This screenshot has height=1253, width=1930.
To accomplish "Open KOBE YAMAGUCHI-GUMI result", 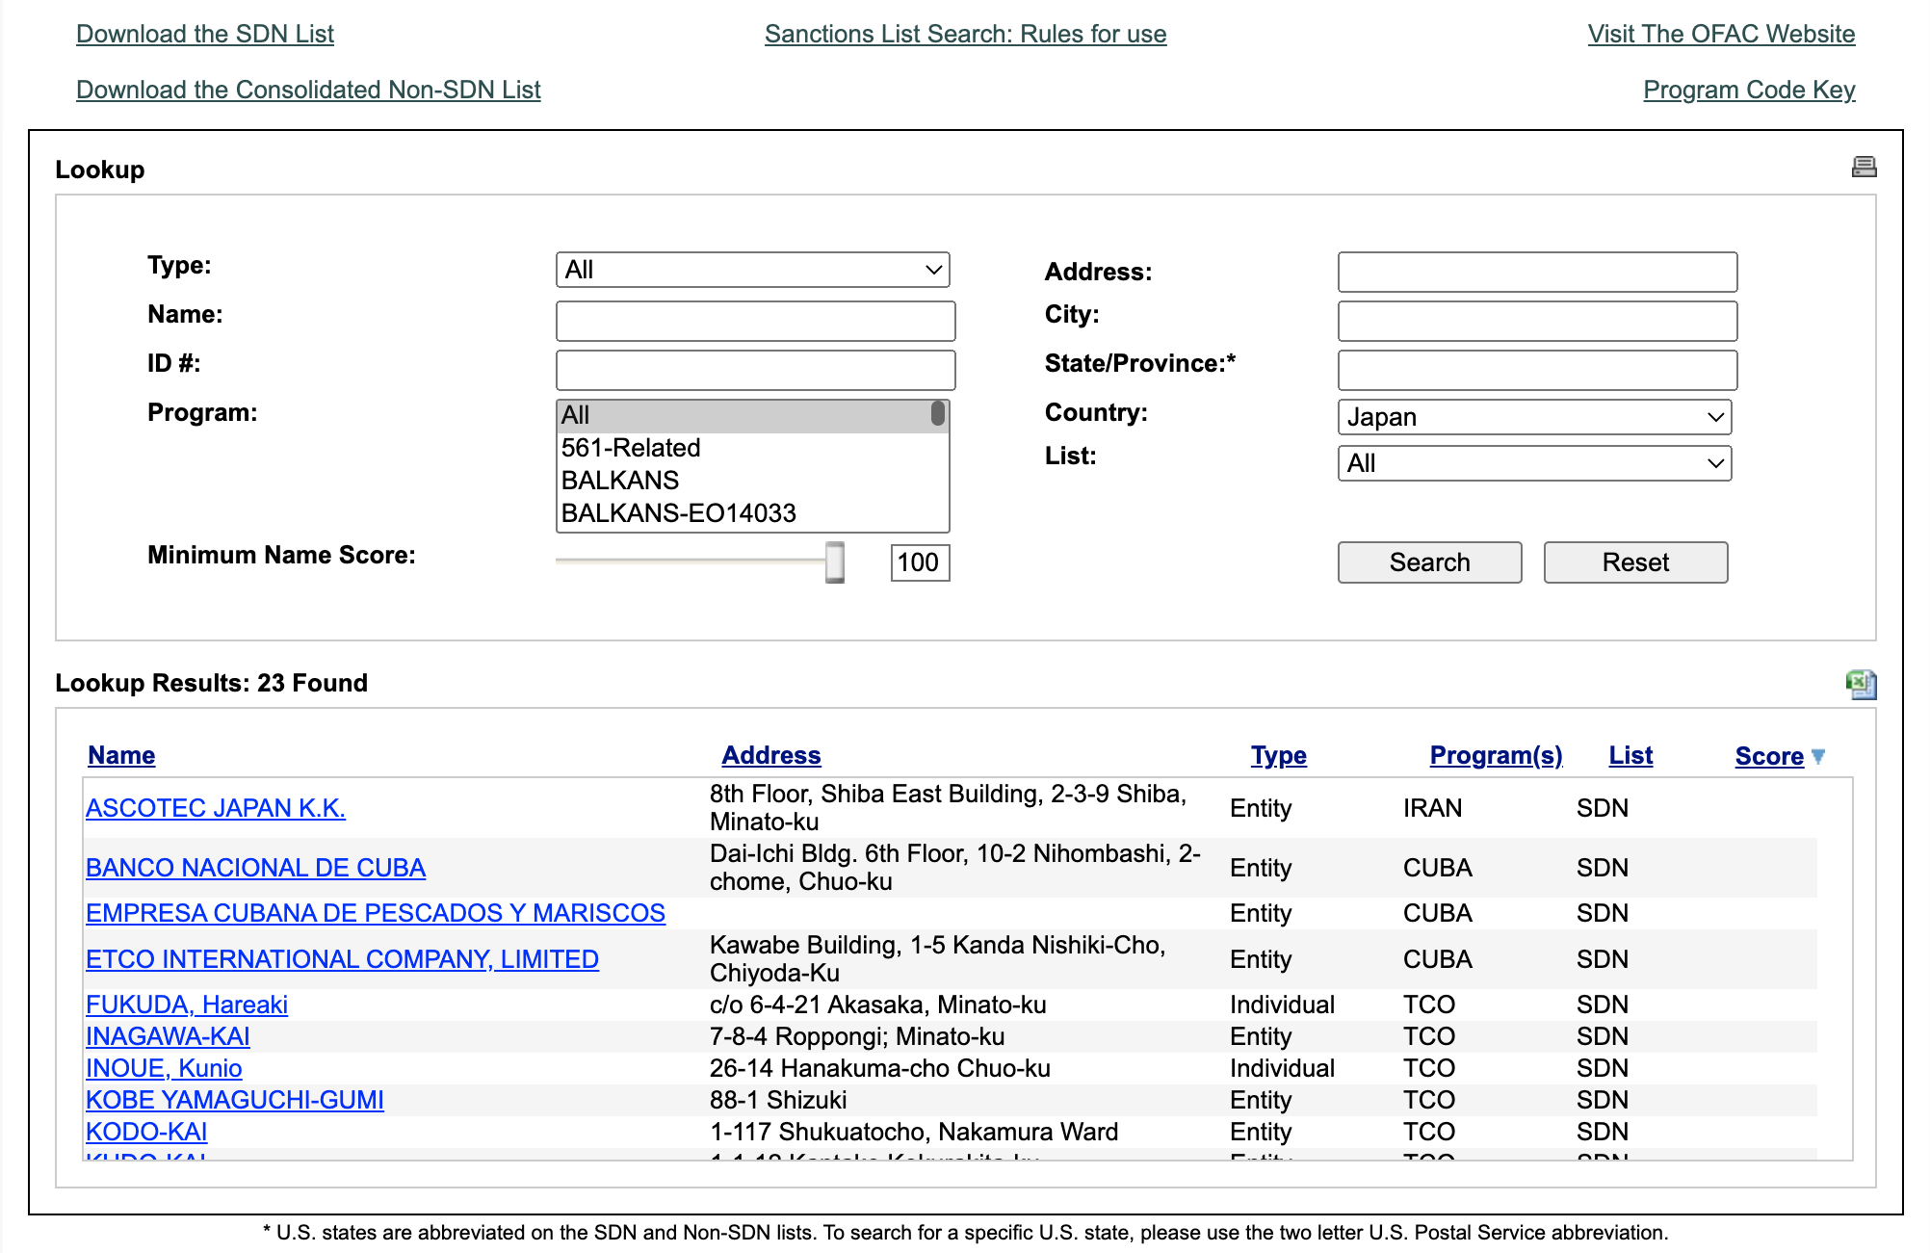I will (235, 1100).
